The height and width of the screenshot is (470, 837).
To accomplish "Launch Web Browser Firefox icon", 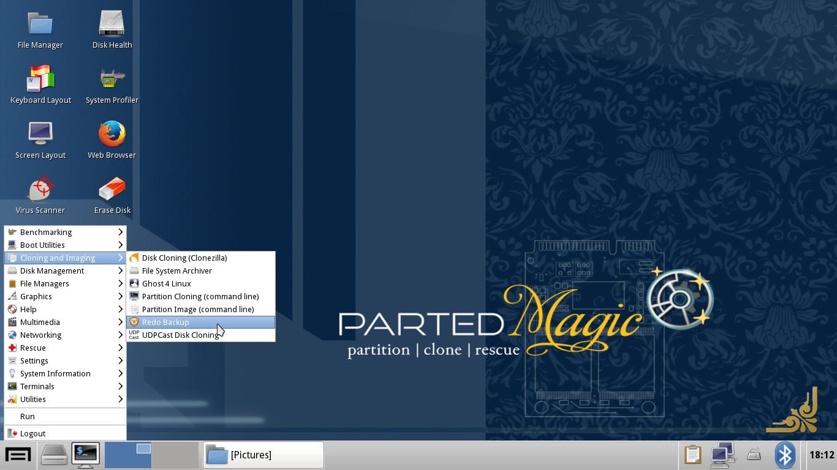I will (x=112, y=135).
